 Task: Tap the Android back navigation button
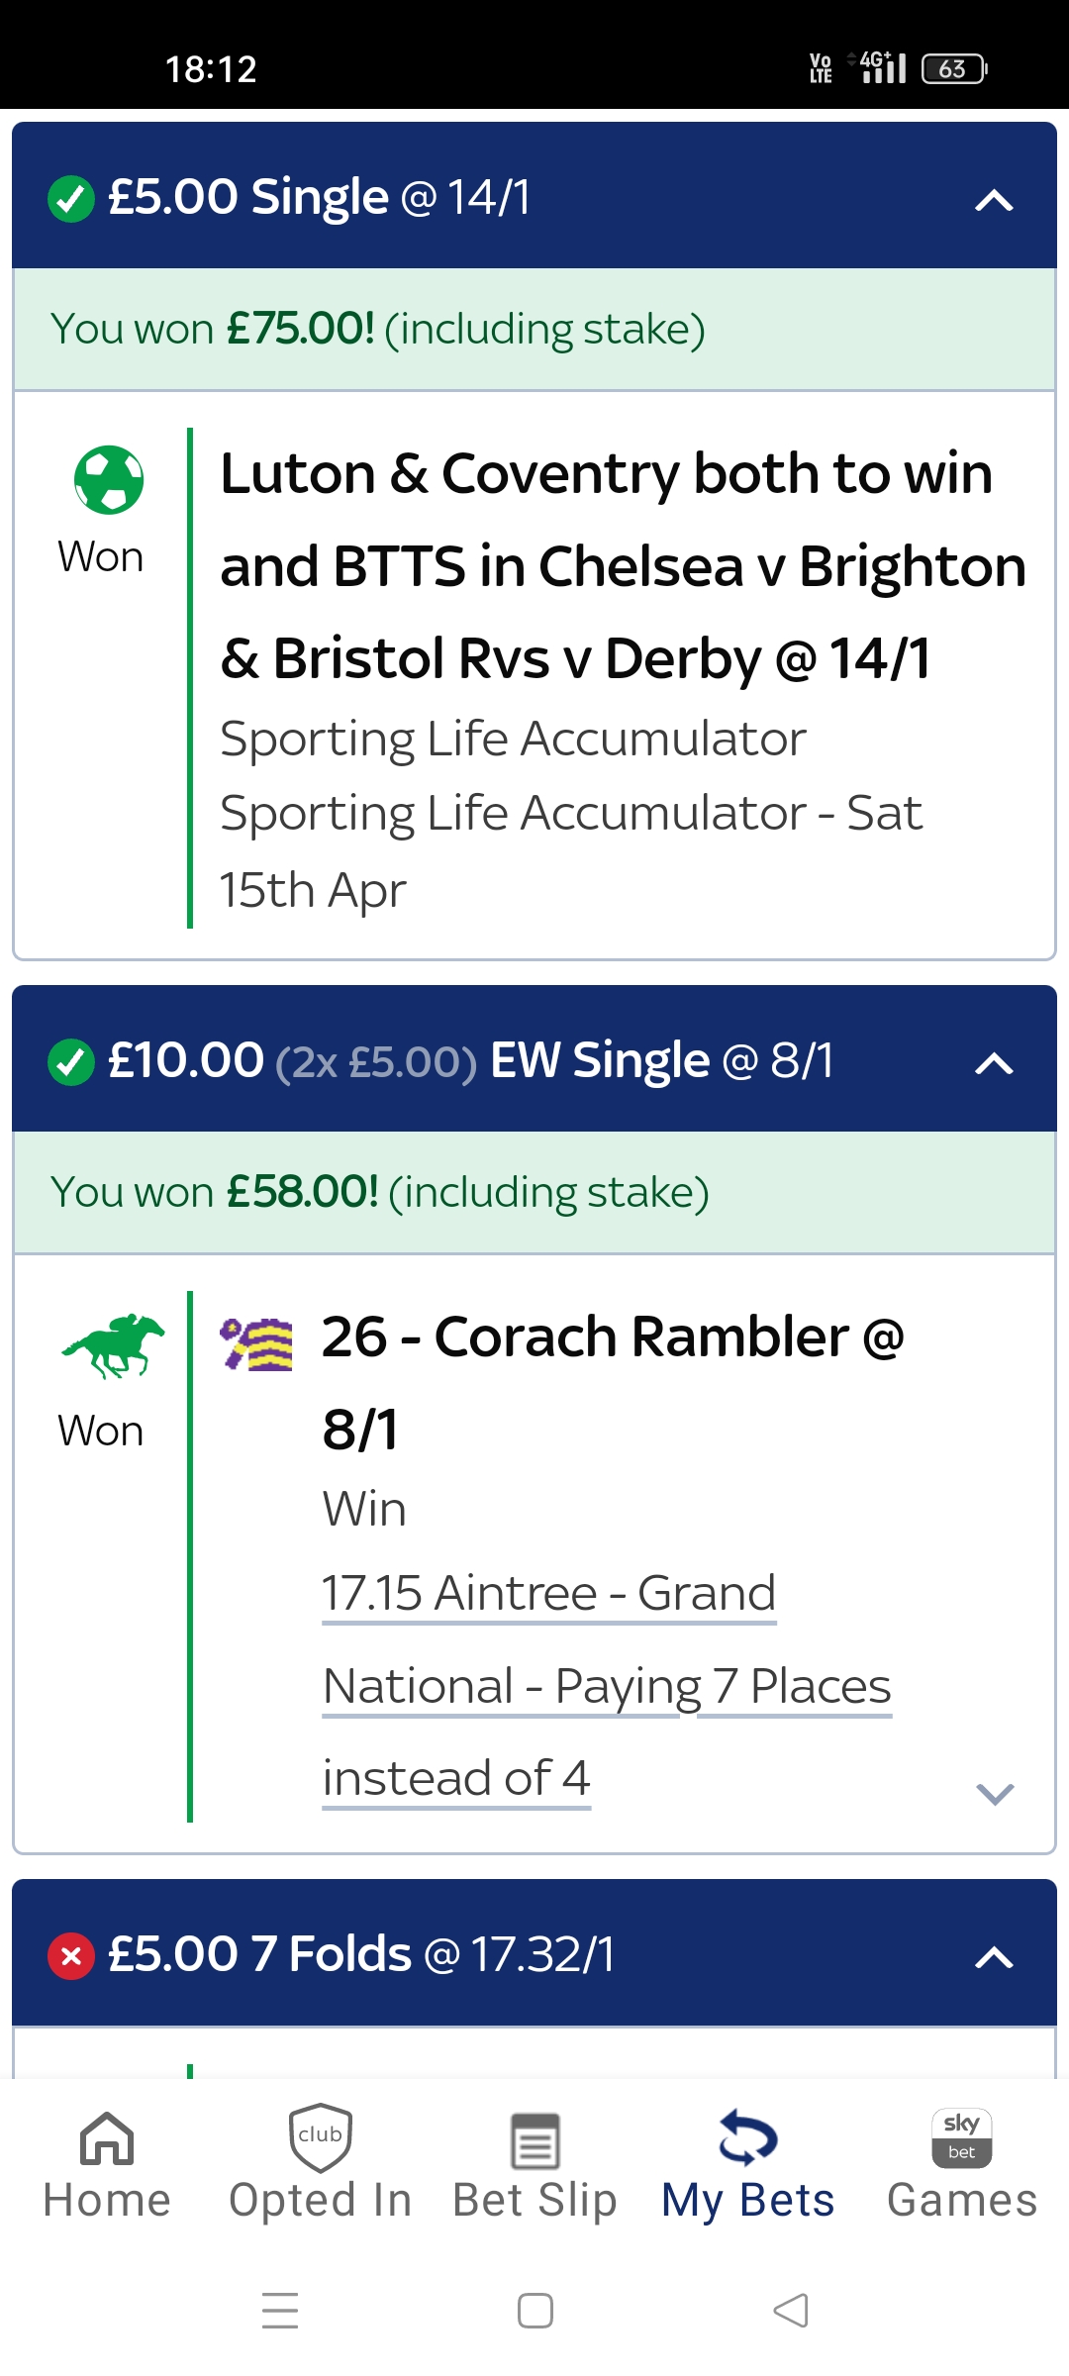791,2311
